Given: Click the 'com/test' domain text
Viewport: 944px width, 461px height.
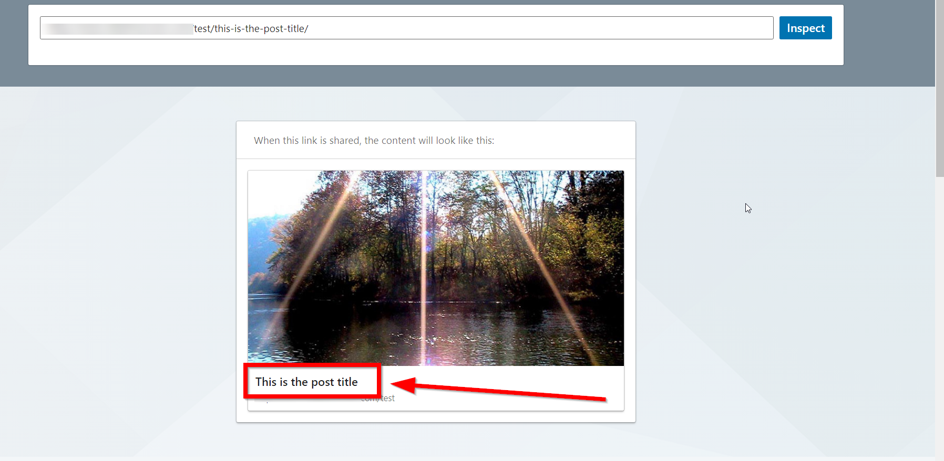Looking at the screenshot, I should [378, 399].
